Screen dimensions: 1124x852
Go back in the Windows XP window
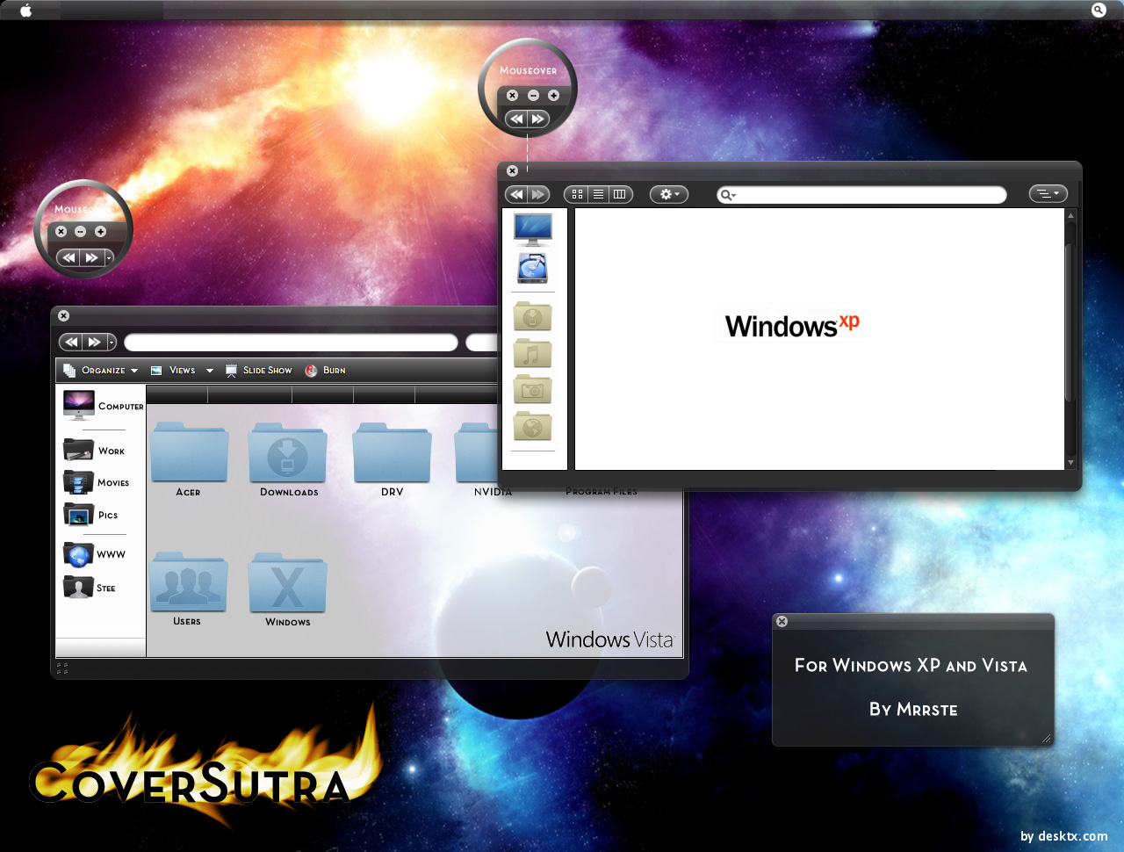tap(516, 194)
